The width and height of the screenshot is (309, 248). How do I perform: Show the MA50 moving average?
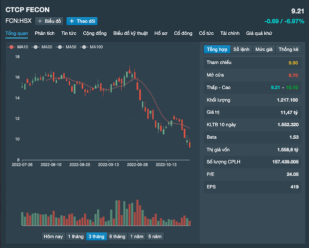(x=68, y=47)
